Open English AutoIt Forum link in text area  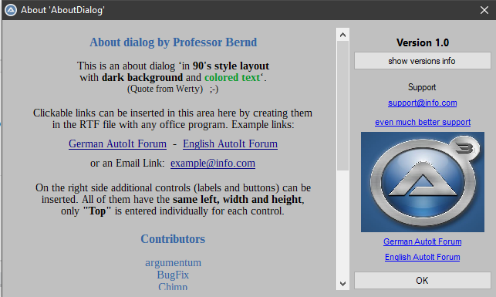point(230,144)
